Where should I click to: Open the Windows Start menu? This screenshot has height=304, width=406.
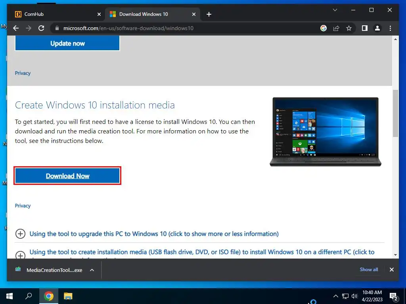(x=10, y=296)
